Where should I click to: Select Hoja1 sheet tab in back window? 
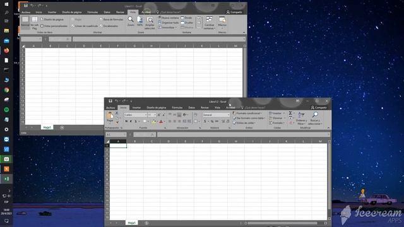point(47,127)
